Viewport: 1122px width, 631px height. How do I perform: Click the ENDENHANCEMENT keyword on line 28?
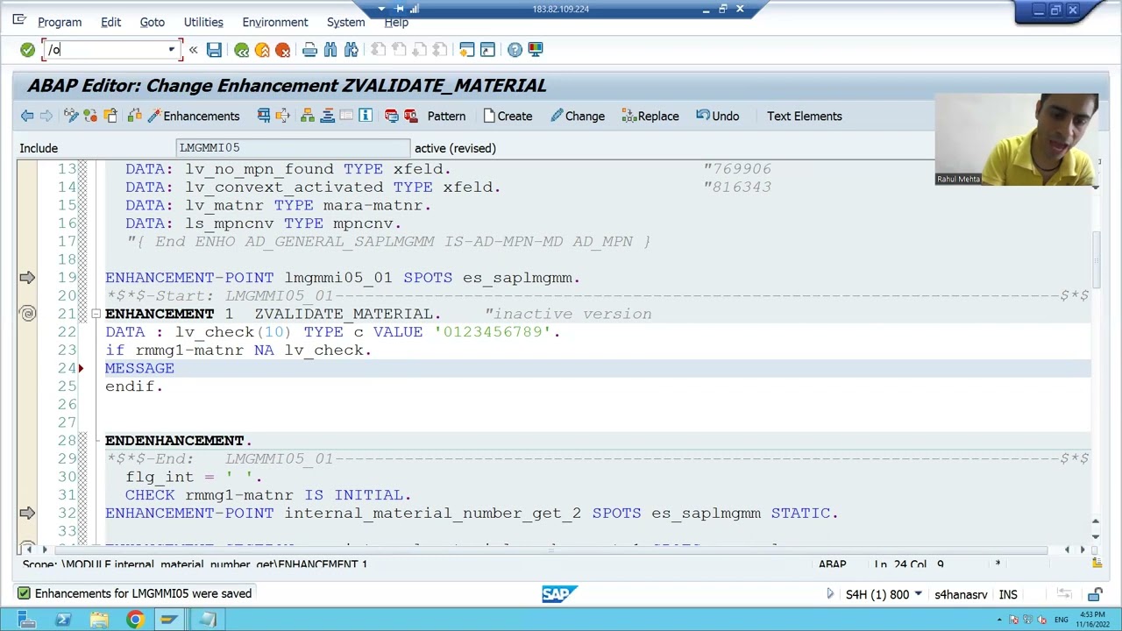click(x=174, y=440)
